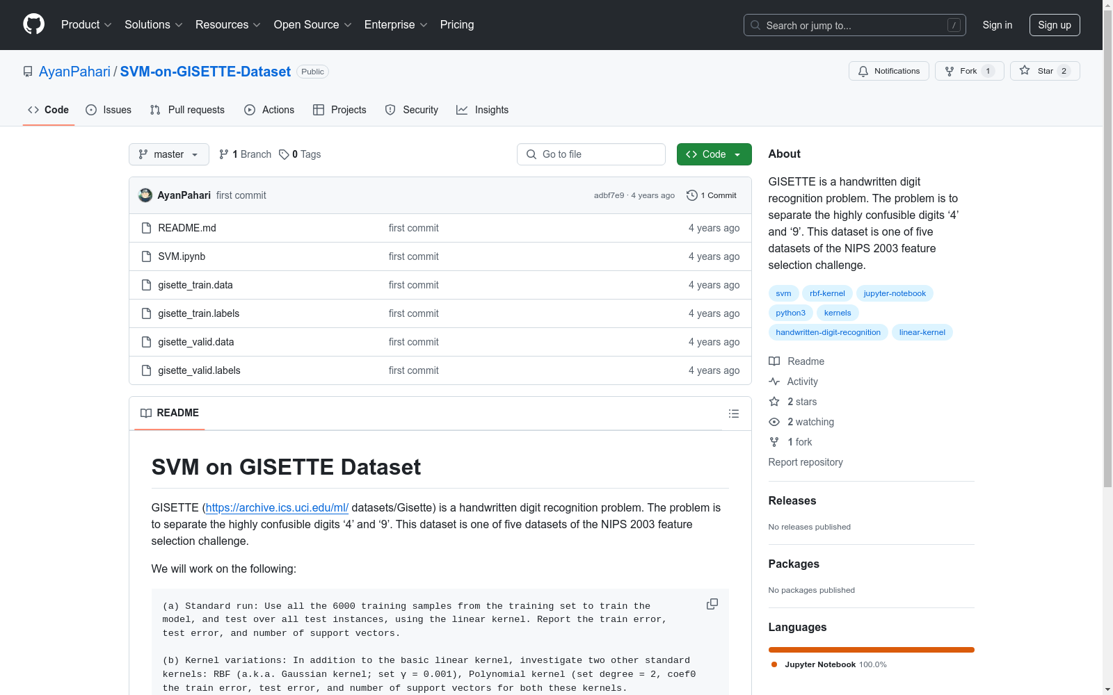Open the python3 topic tag

click(791, 313)
